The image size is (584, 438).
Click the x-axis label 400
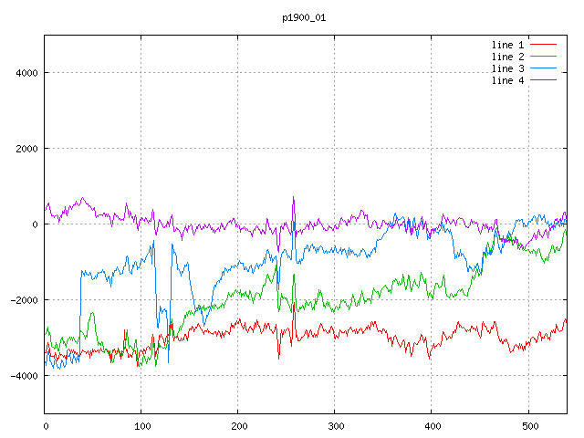pyautogui.click(x=433, y=426)
